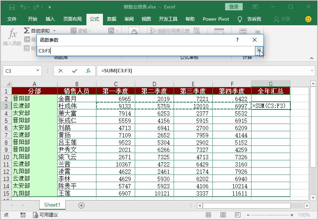Click the 共享 share button
318x220 pixels.
282,19
